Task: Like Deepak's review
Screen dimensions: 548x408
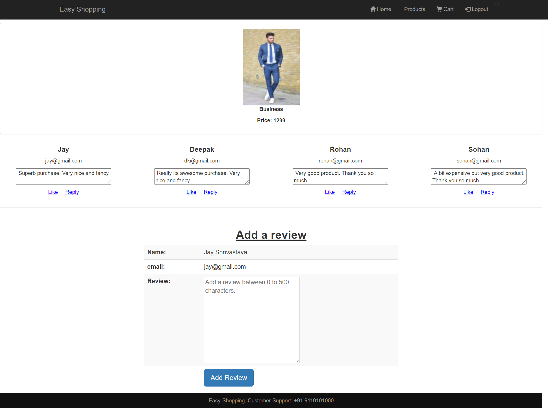Action: [x=191, y=192]
